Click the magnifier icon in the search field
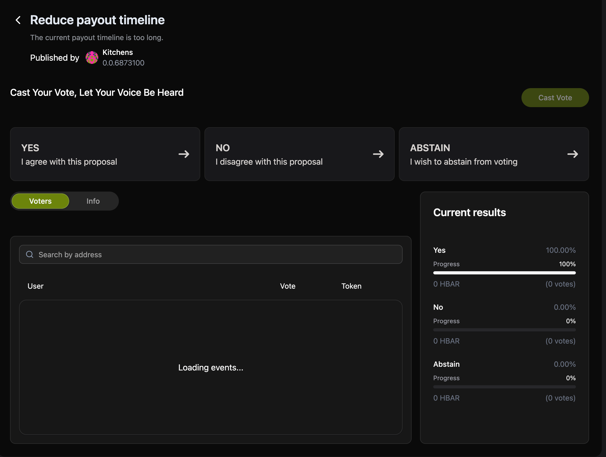 pyautogui.click(x=30, y=255)
